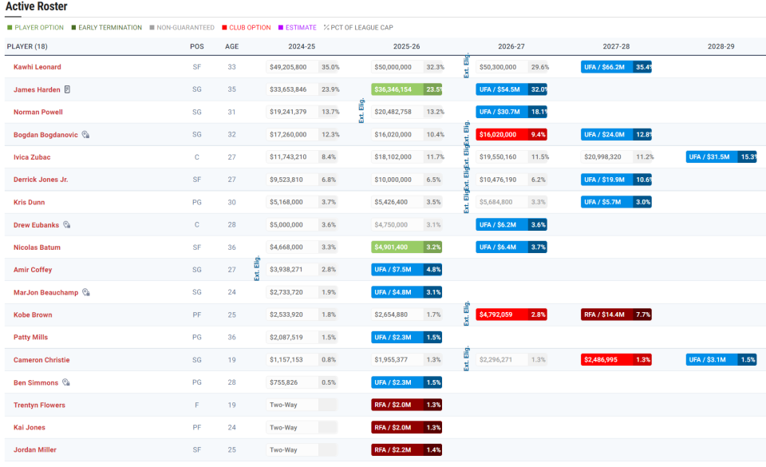The height and width of the screenshot is (467, 766).
Task: Click Kawhi Leonard's UFA / $66.2M badge
Action: click(x=616, y=67)
